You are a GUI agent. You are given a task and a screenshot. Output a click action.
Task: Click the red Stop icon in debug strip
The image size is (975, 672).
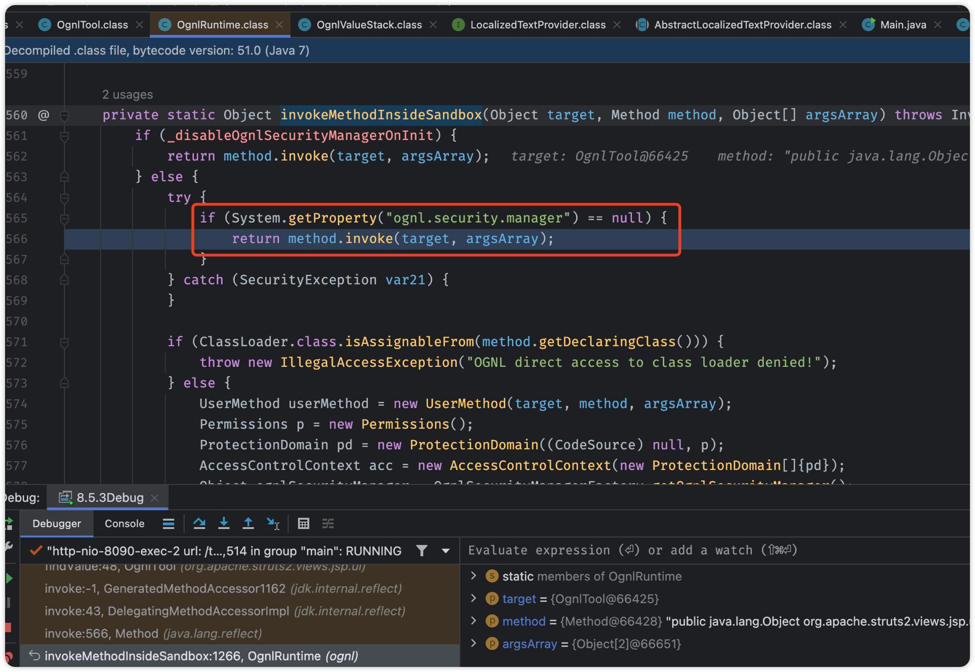point(9,627)
